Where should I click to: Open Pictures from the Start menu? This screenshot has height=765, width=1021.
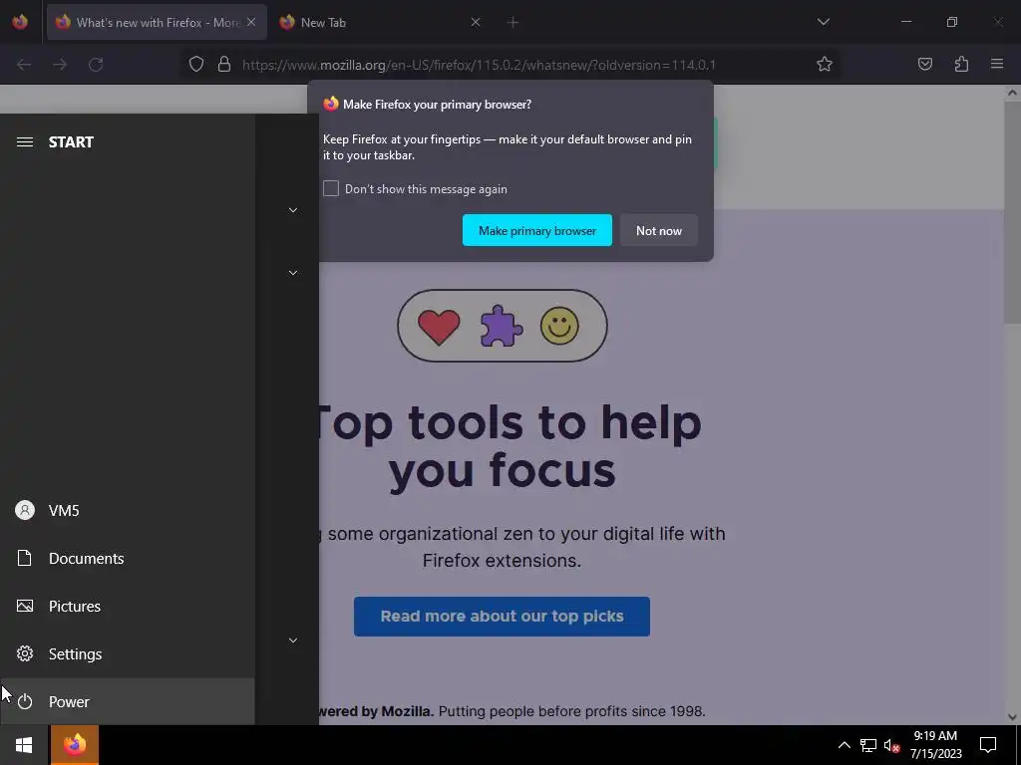click(x=127, y=606)
